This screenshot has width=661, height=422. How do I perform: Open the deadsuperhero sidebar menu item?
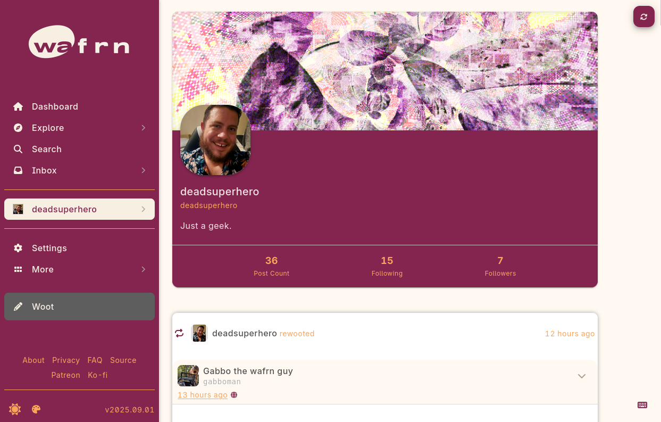(79, 209)
